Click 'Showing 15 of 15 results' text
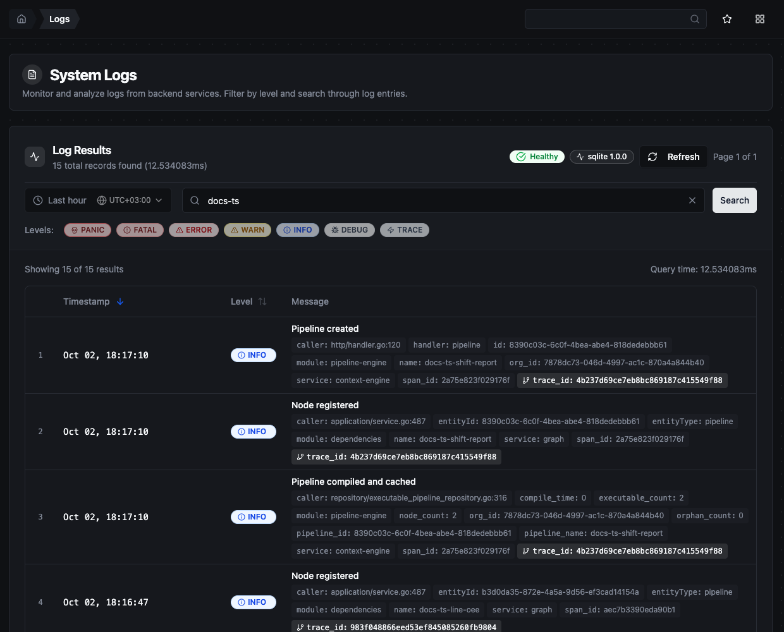 pyautogui.click(x=74, y=269)
